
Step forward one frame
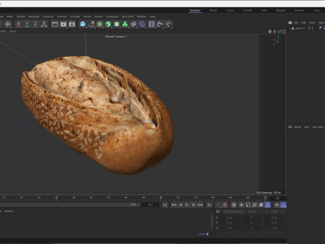[194, 205]
